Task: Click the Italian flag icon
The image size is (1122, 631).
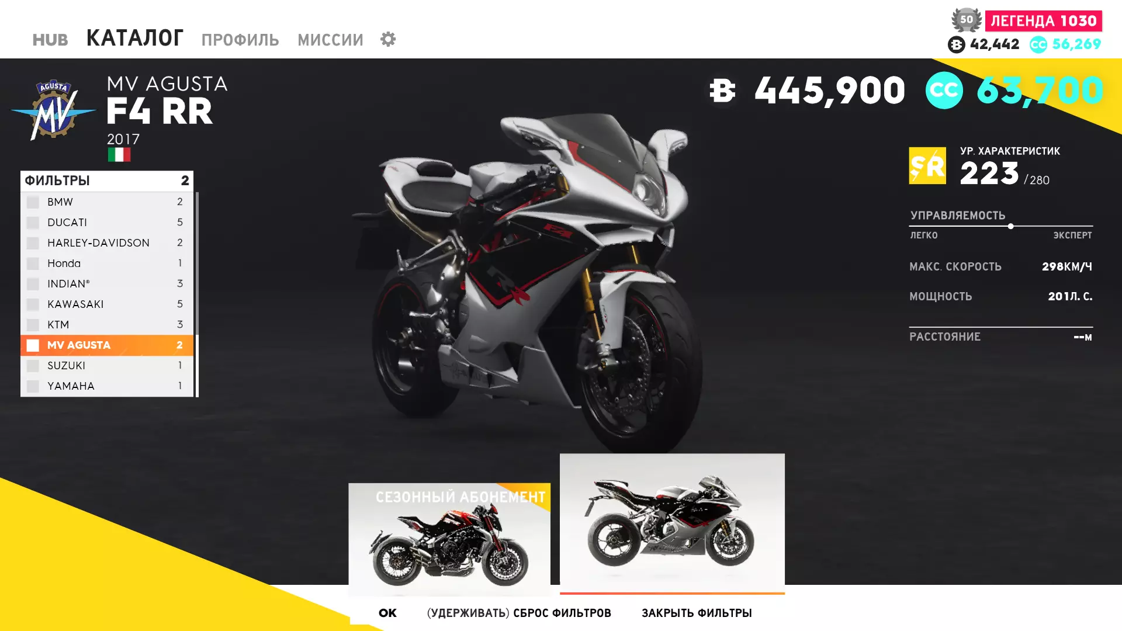Action: point(119,155)
